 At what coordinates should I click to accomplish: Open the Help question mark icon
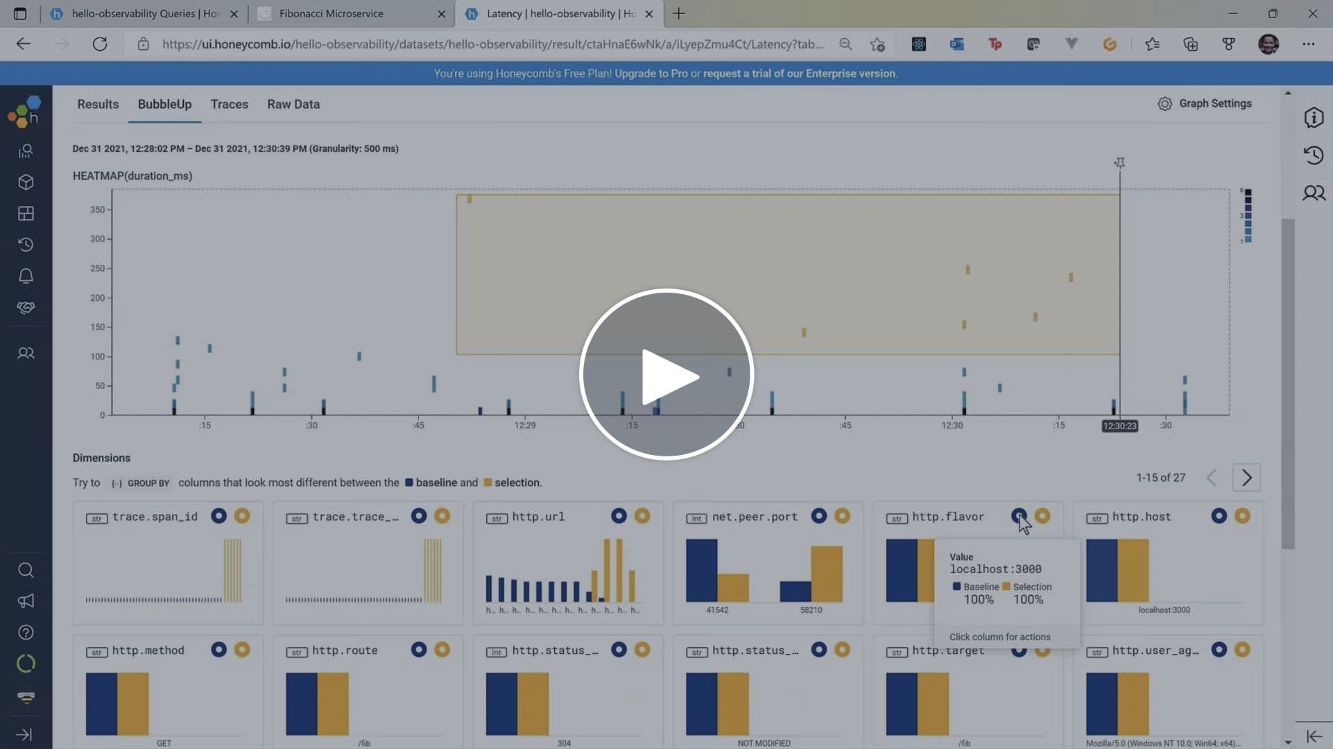point(26,632)
